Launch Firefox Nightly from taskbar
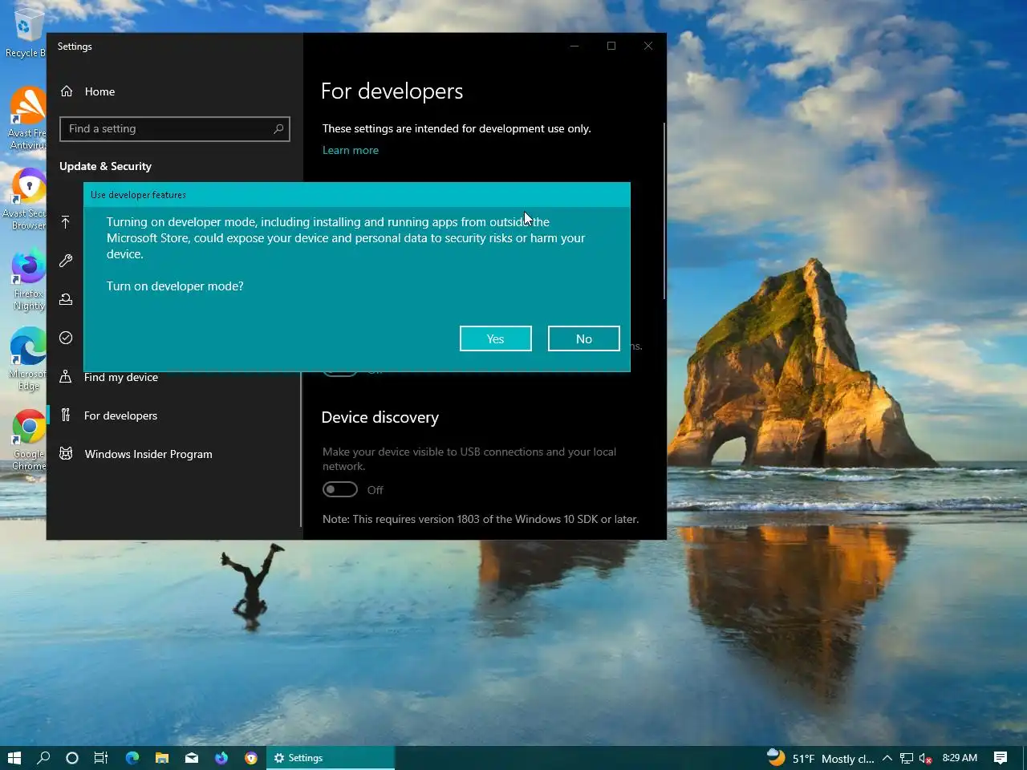 tap(221, 758)
